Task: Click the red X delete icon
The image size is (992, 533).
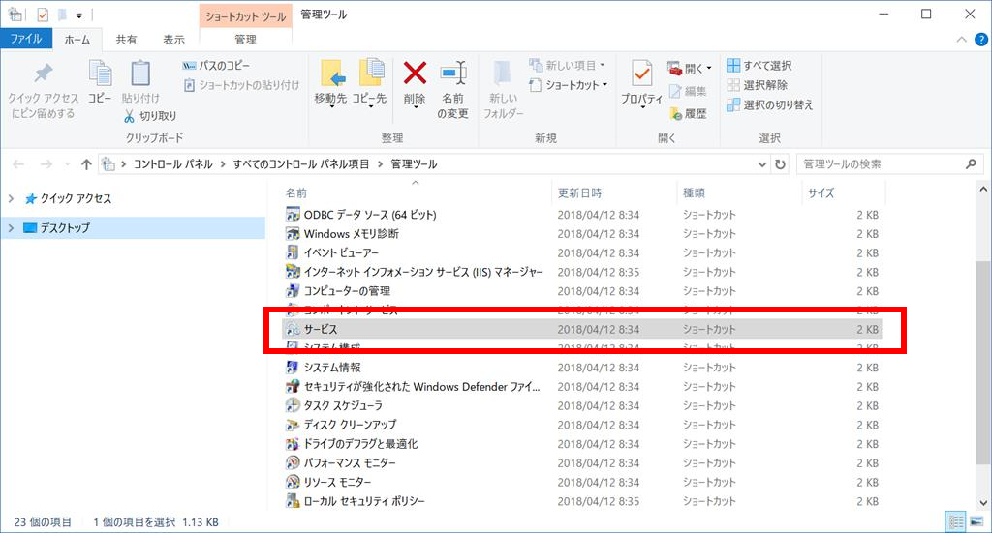Action: click(415, 74)
